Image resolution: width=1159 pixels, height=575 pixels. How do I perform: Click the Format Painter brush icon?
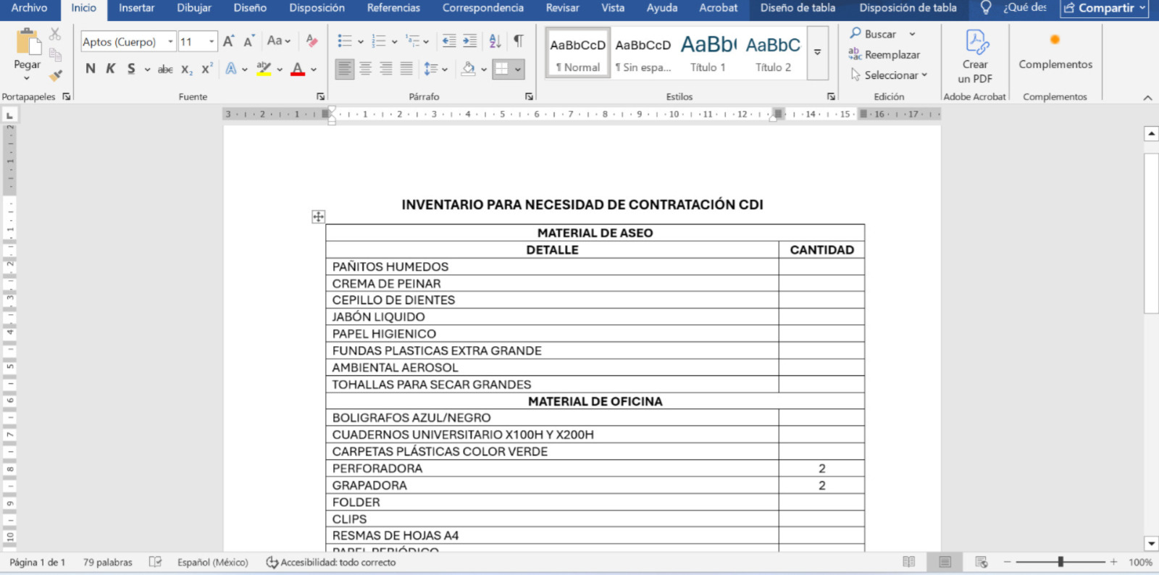pyautogui.click(x=56, y=75)
